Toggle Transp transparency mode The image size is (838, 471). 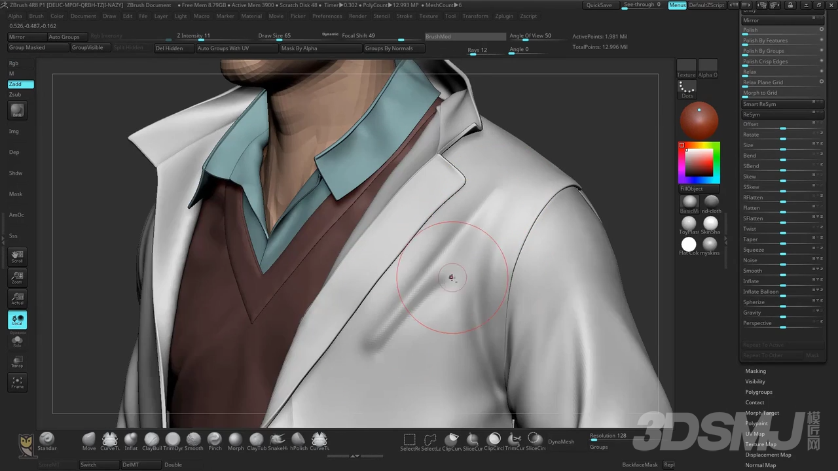click(17, 361)
